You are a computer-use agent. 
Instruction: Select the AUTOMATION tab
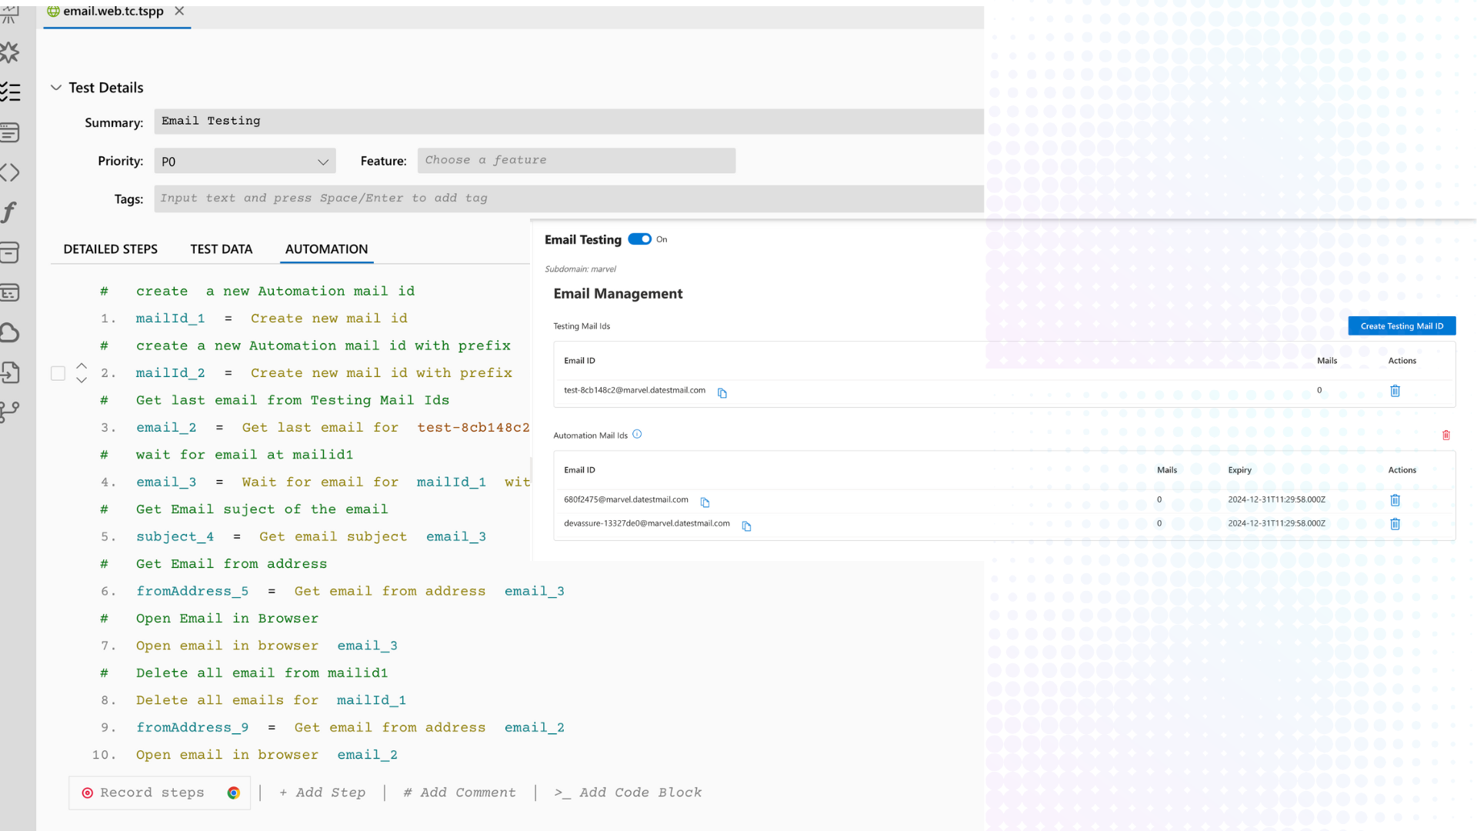pos(327,249)
